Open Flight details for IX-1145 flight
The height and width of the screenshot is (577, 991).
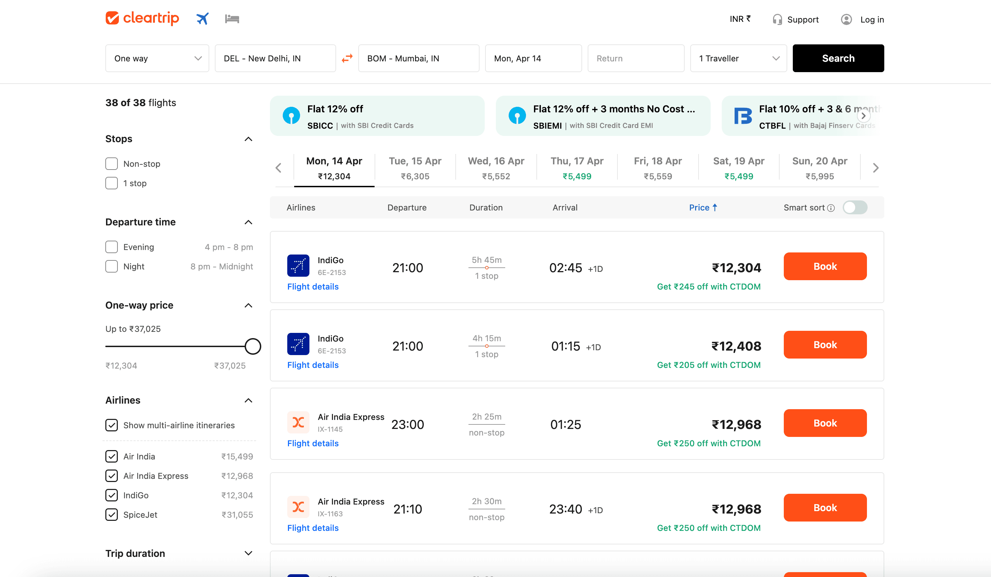click(x=313, y=443)
